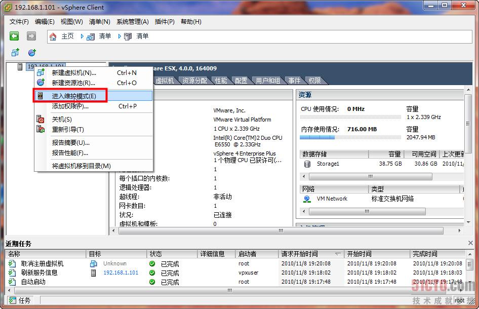Screen dimensions: 479x309
Task: Click the maintenance mode icon in context menu
Action: click(x=41, y=96)
